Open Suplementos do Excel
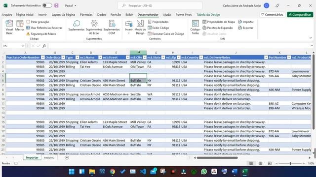Image resolution: width=316 pixels, height=177 pixels. (x=94, y=28)
